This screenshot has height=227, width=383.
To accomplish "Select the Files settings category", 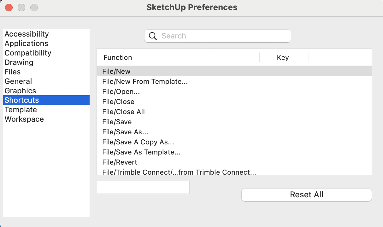I will click(13, 72).
